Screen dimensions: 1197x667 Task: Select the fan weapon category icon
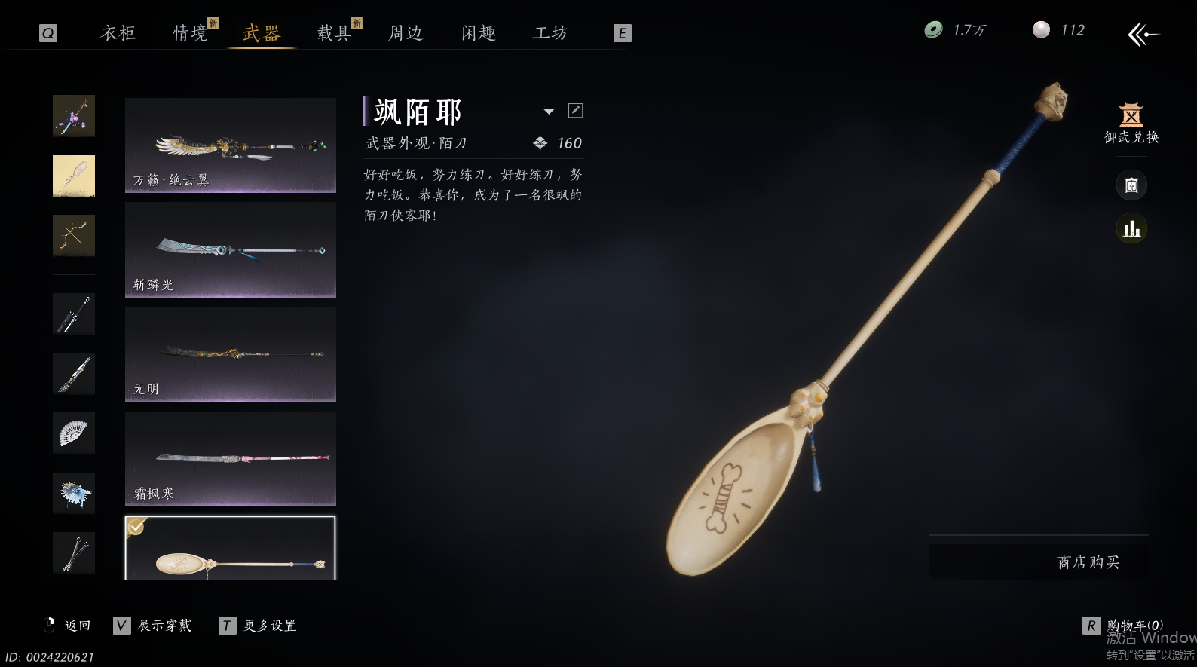point(74,433)
